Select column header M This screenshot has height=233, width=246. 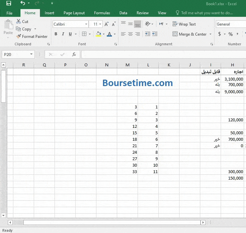pos(128,65)
